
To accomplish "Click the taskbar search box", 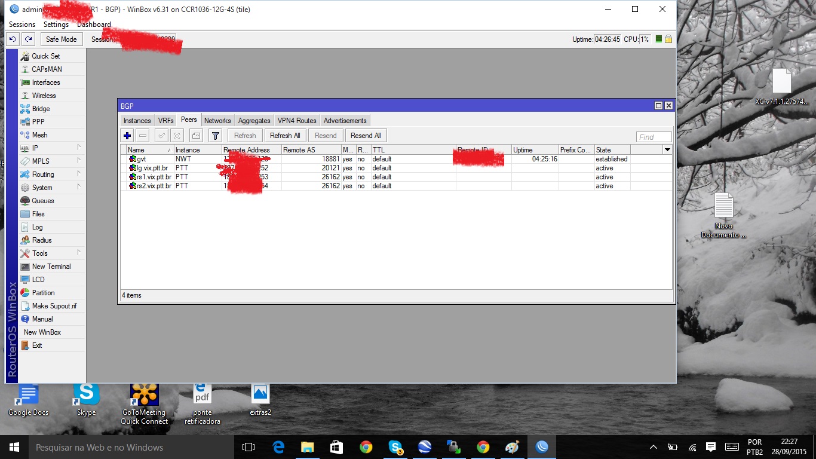I will coord(130,447).
